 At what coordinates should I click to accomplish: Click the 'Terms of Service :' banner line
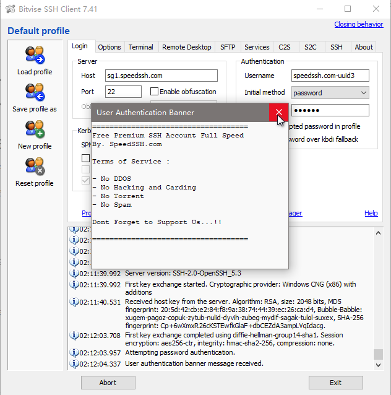coord(131,162)
